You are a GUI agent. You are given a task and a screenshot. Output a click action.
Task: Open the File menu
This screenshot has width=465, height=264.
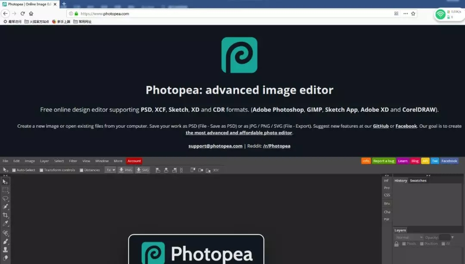pos(5,161)
